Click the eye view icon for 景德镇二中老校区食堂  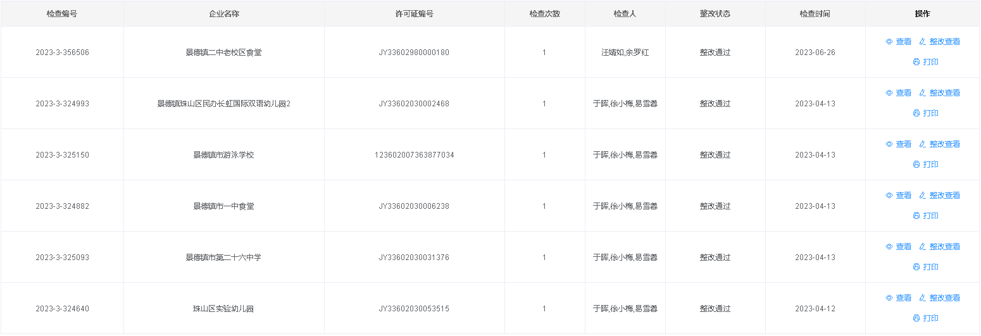point(889,42)
